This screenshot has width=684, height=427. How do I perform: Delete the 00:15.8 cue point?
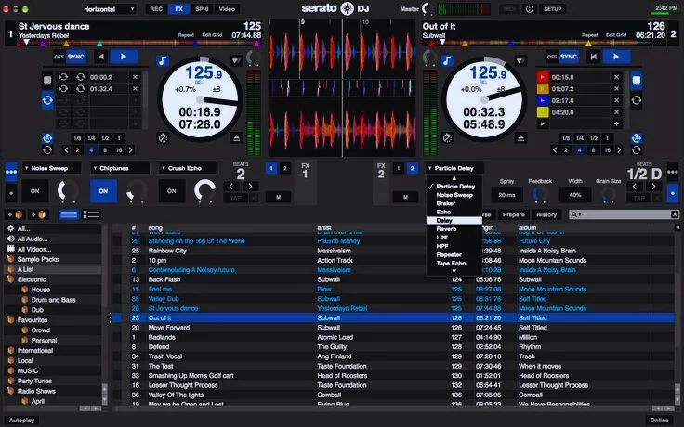pyautogui.click(x=616, y=77)
